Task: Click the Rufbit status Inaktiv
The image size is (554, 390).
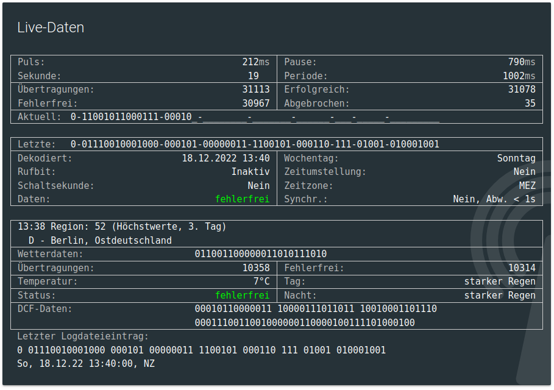Action: (250, 172)
